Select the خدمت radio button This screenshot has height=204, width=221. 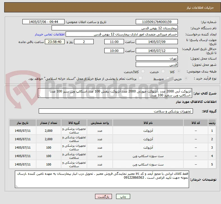(x=163, y=71)
